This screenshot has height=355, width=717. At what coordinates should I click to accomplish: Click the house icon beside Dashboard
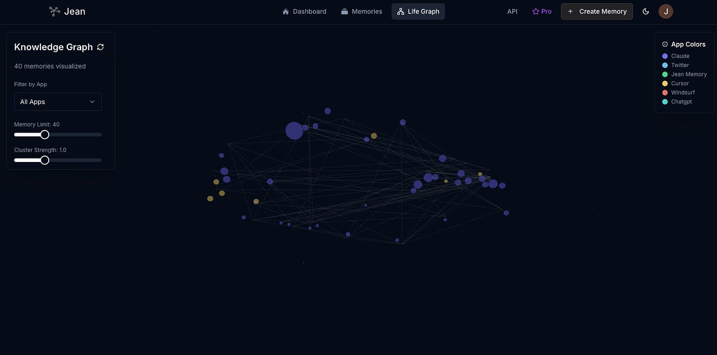(x=286, y=11)
